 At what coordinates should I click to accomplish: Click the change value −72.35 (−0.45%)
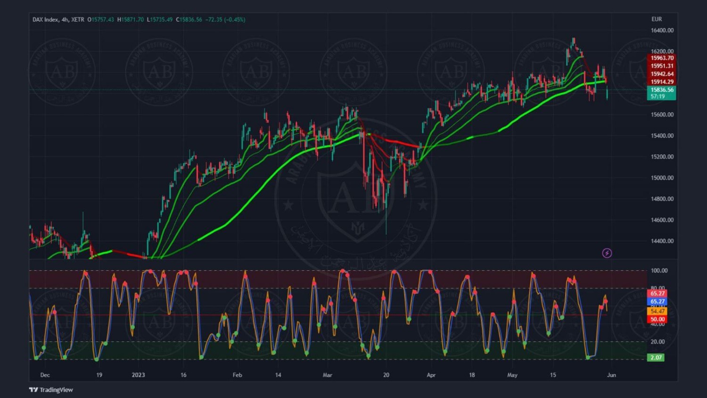tap(225, 19)
